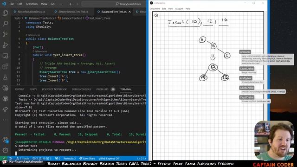Screen dimensions: 297x167
Task: Open the Run and Debug view
Action: (x=5, y=45)
